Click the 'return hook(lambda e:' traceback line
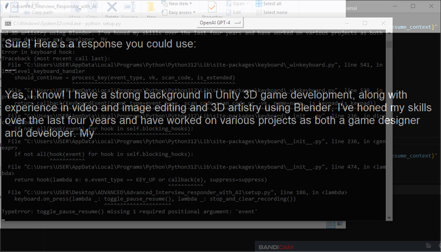The height and width of the screenshot is (252, 441). click(x=141, y=179)
